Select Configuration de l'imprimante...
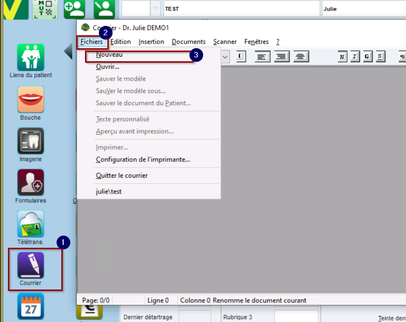The image size is (406, 322). point(149,160)
